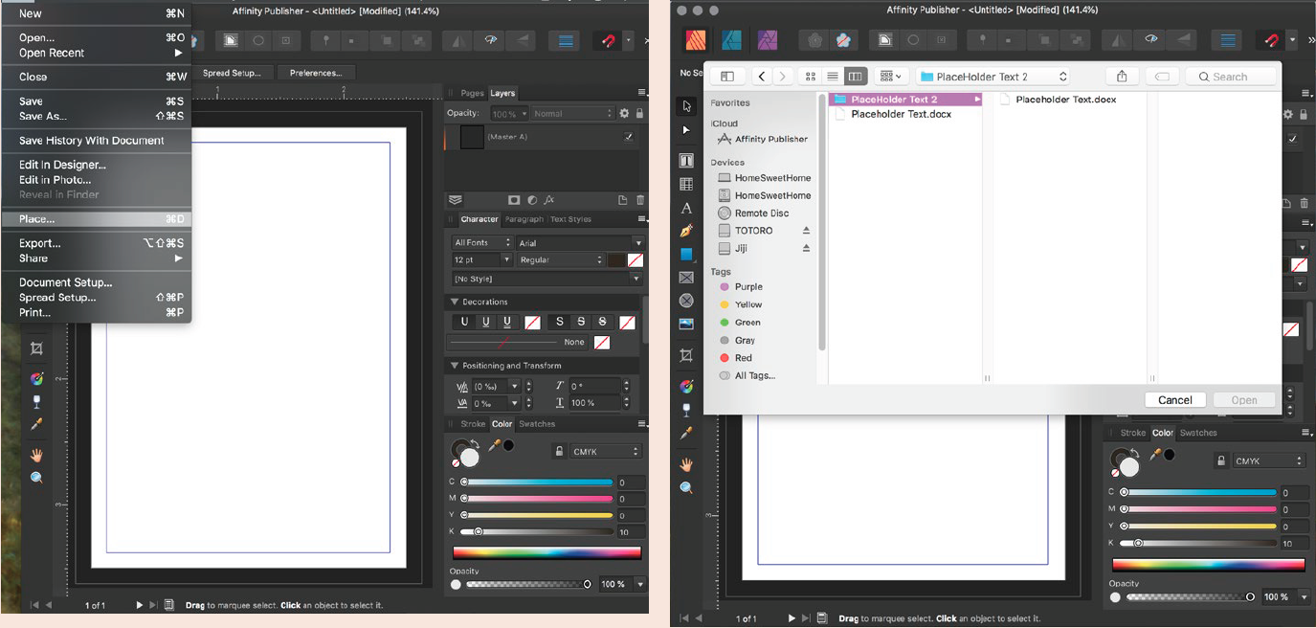The height and width of the screenshot is (628, 1316).
Task: Switch to Affinity Photo persona icon
Action: click(768, 40)
